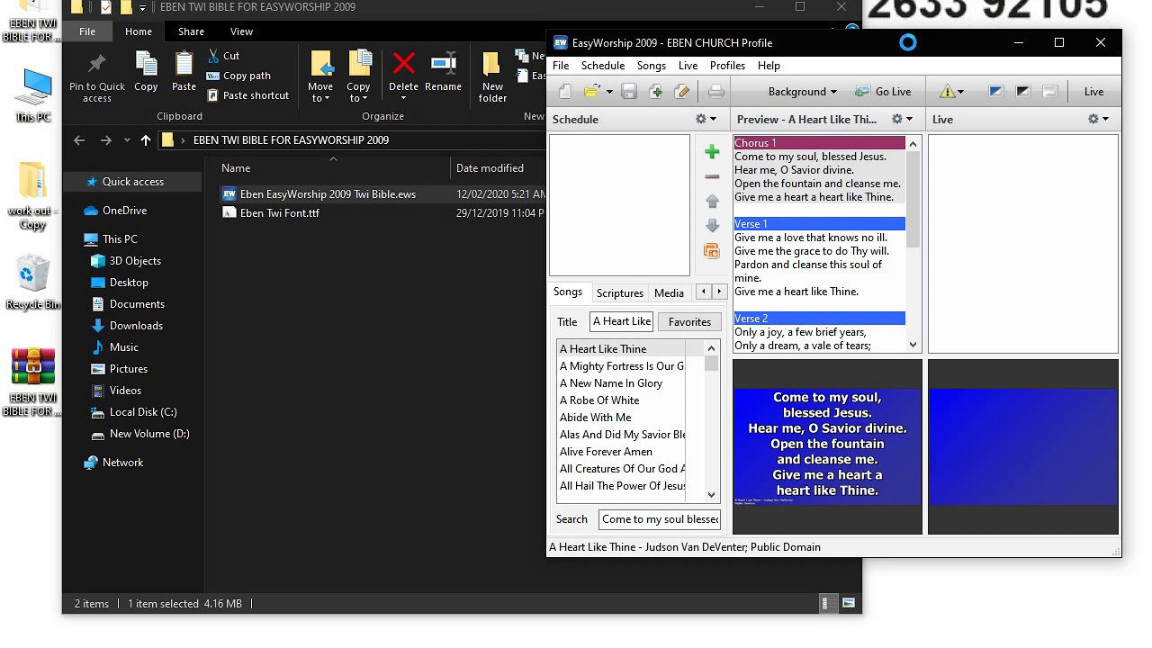Select Verse 1 header in the preview list
Screen dimensions: 1152x648
click(819, 224)
